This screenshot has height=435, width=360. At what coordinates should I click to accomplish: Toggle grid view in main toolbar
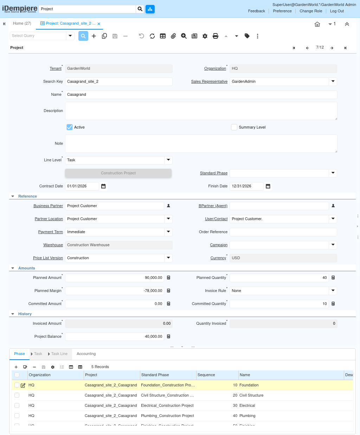[x=163, y=36]
